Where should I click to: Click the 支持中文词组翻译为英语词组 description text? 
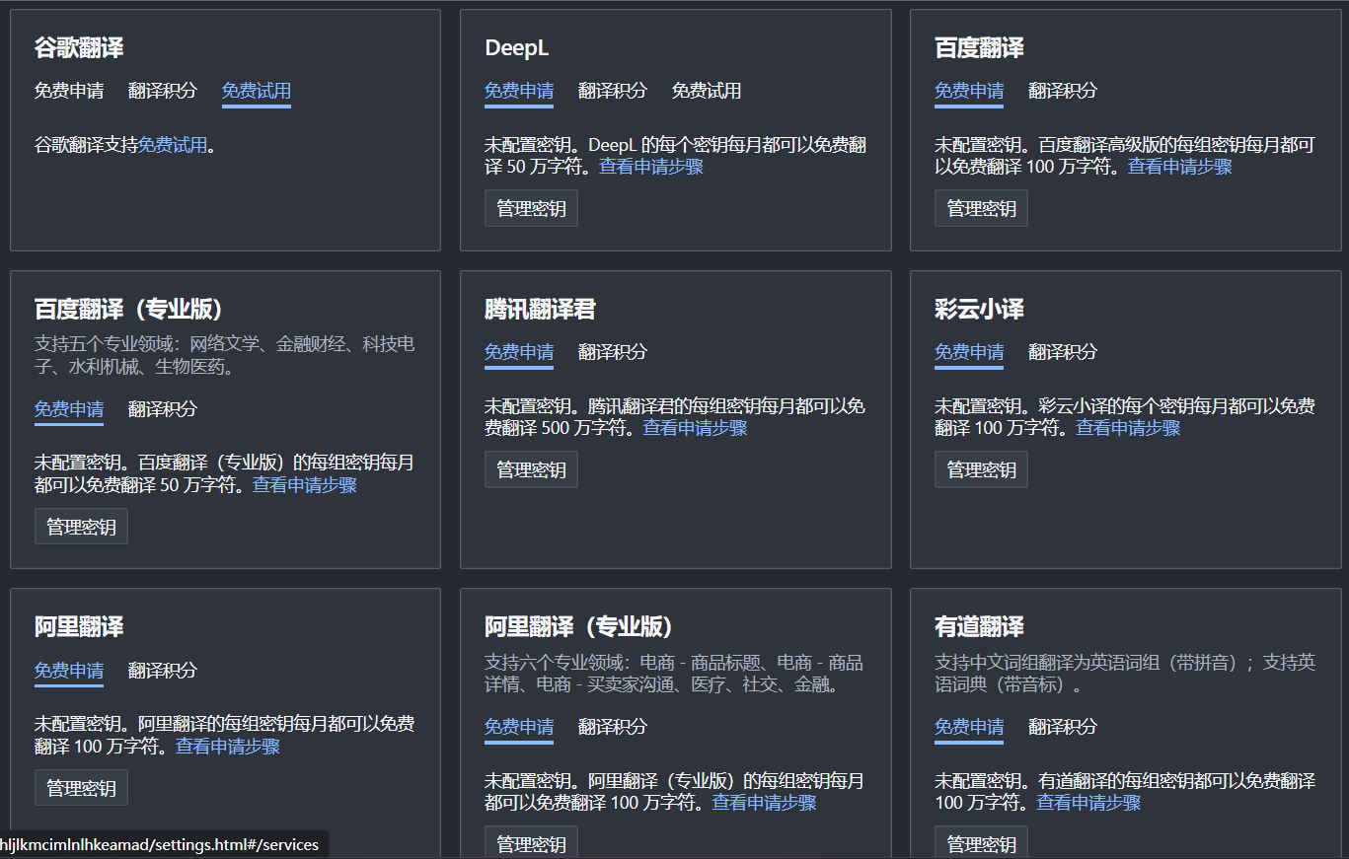click(x=1125, y=674)
